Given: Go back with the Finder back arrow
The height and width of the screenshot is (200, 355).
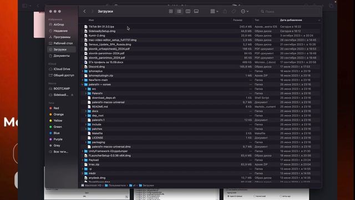Looking at the screenshot, I should tap(84, 11).
